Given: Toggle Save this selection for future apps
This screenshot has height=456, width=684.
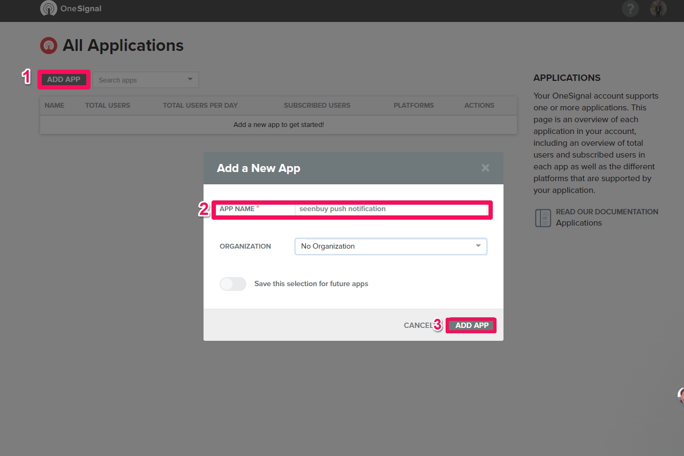Looking at the screenshot, I should pyautogui.click(x=233, y=284).
